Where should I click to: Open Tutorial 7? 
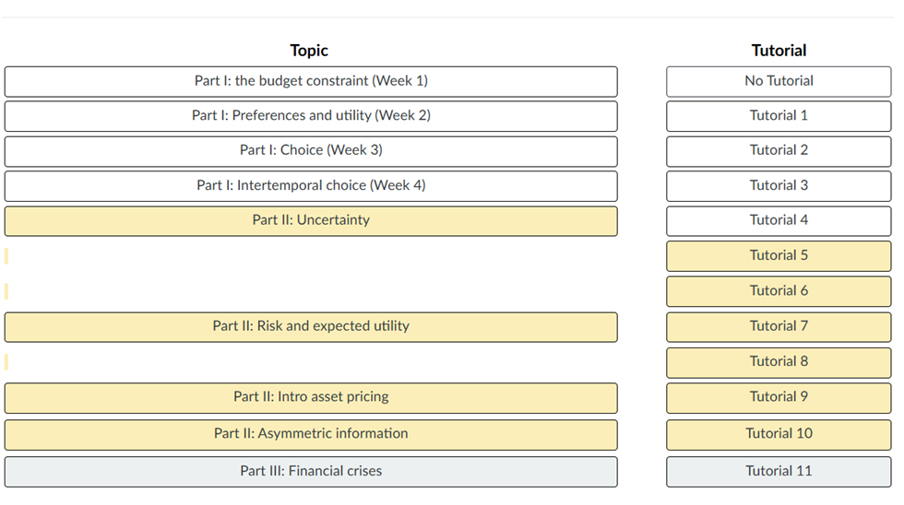(x=779, y=326)
